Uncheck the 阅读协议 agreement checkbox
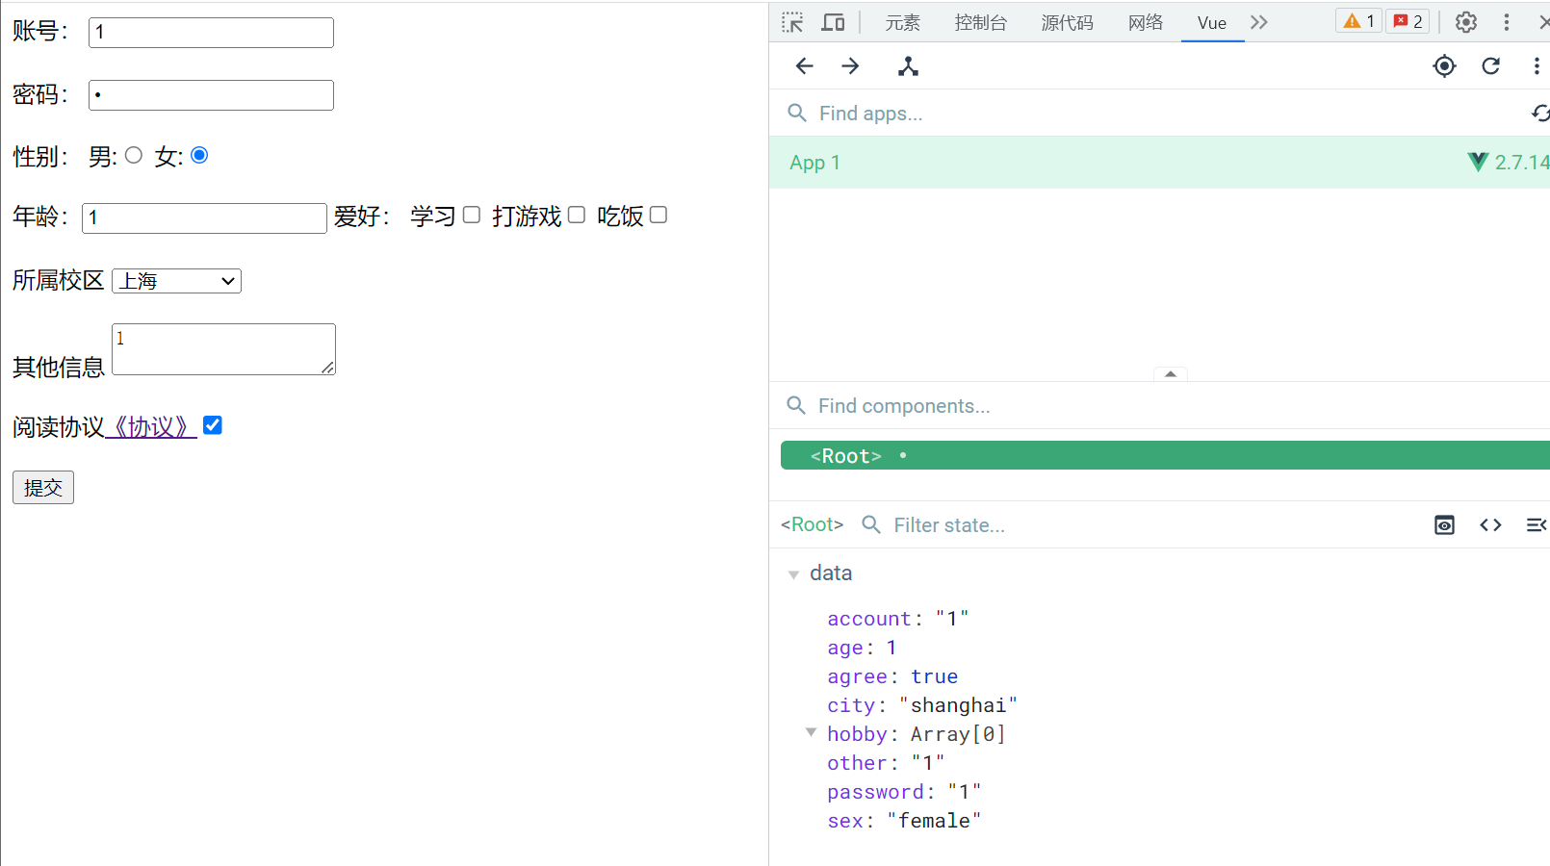 [213, 425]
